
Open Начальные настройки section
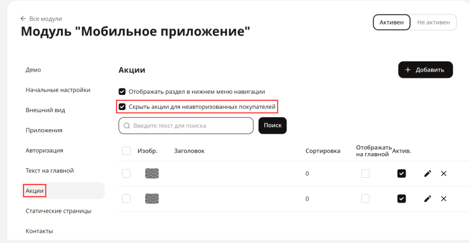tap(58, 90)
